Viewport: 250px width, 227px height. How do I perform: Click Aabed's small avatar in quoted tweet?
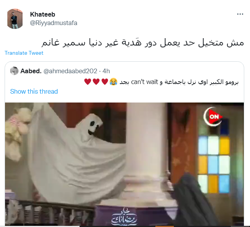click(14, 71)
